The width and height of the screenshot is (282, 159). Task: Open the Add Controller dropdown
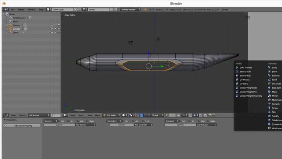tap(143, 125)
